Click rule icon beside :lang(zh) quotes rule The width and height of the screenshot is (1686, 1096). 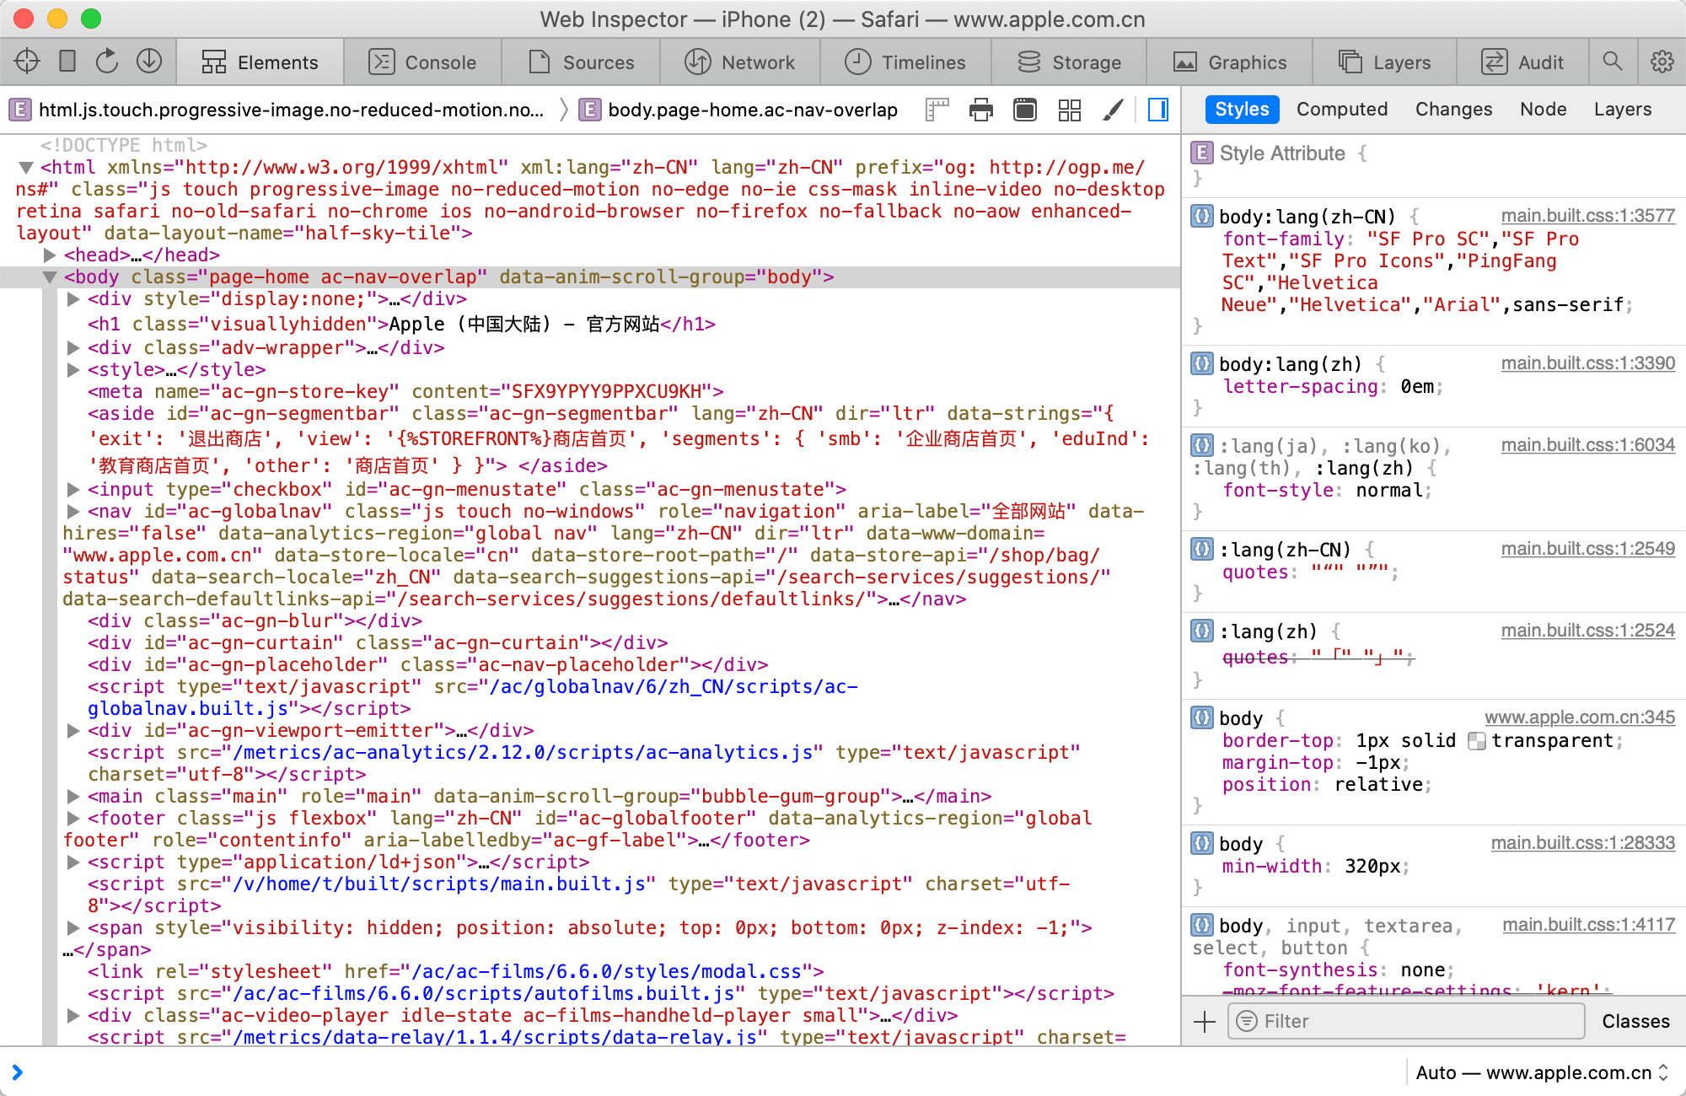[x=1201, y=631]
